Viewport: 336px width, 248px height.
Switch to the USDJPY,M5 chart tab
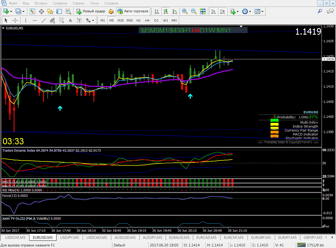(70, 238)
